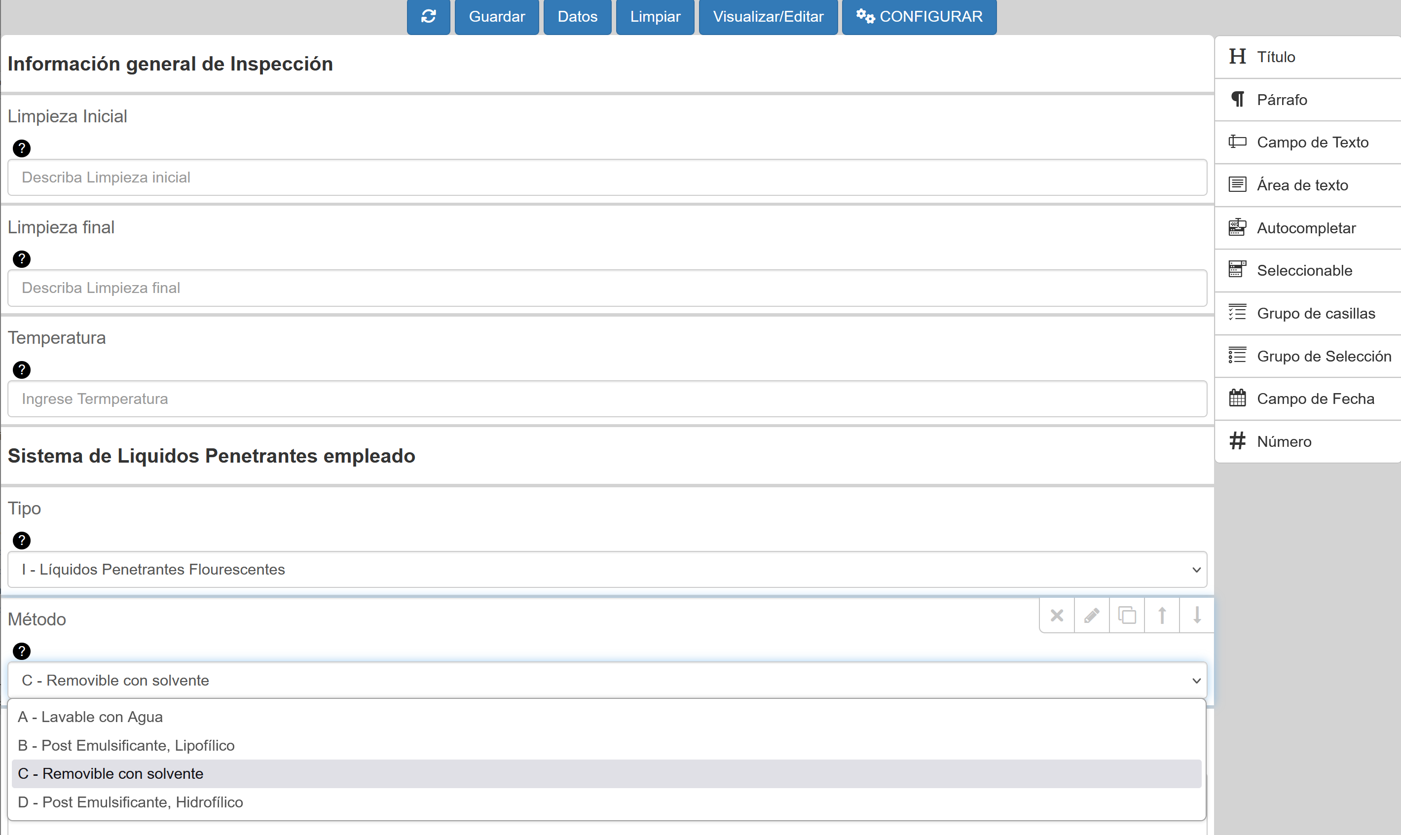Delete the Método field with X icon

1057,616
